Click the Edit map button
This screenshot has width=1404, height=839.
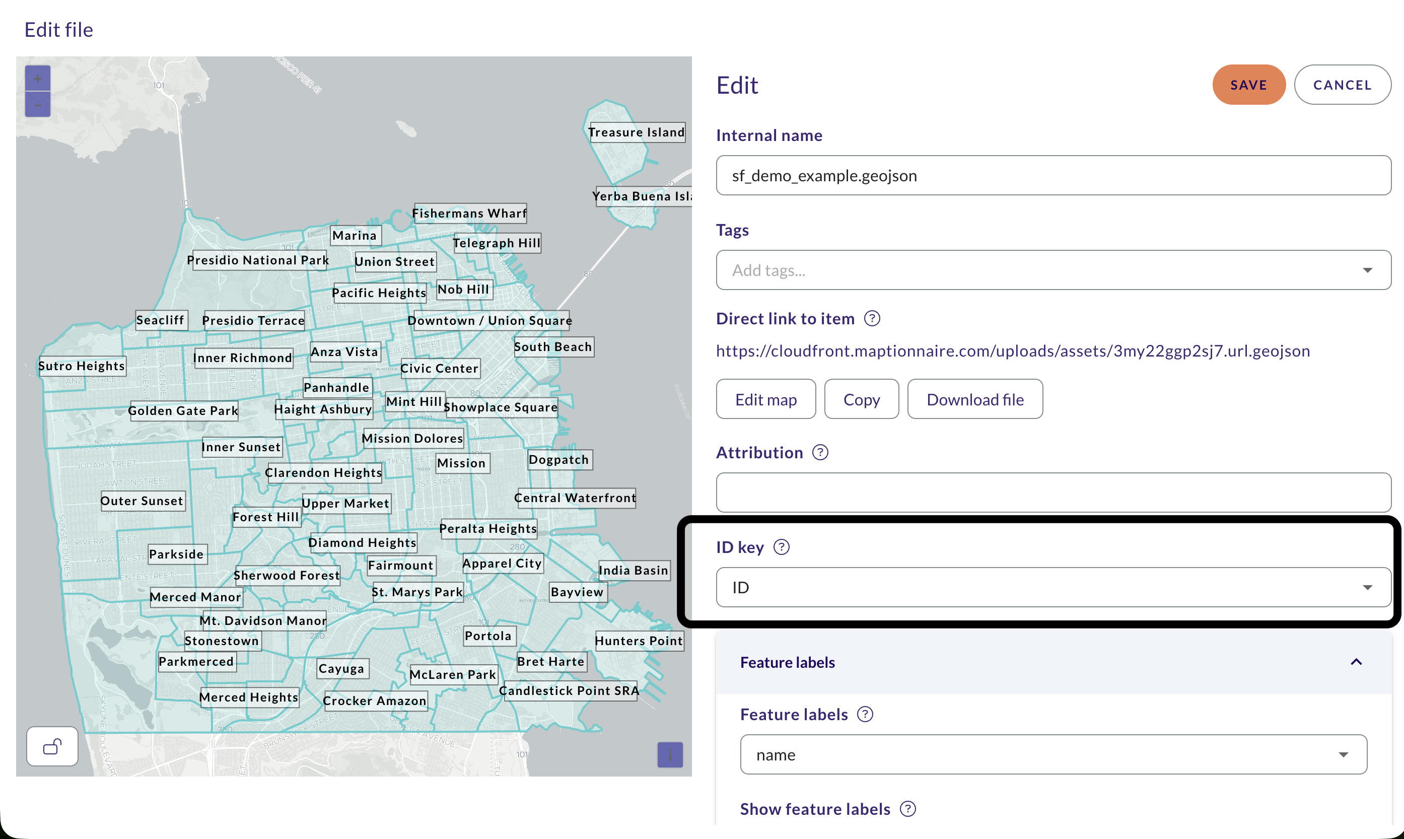[766, 399]
